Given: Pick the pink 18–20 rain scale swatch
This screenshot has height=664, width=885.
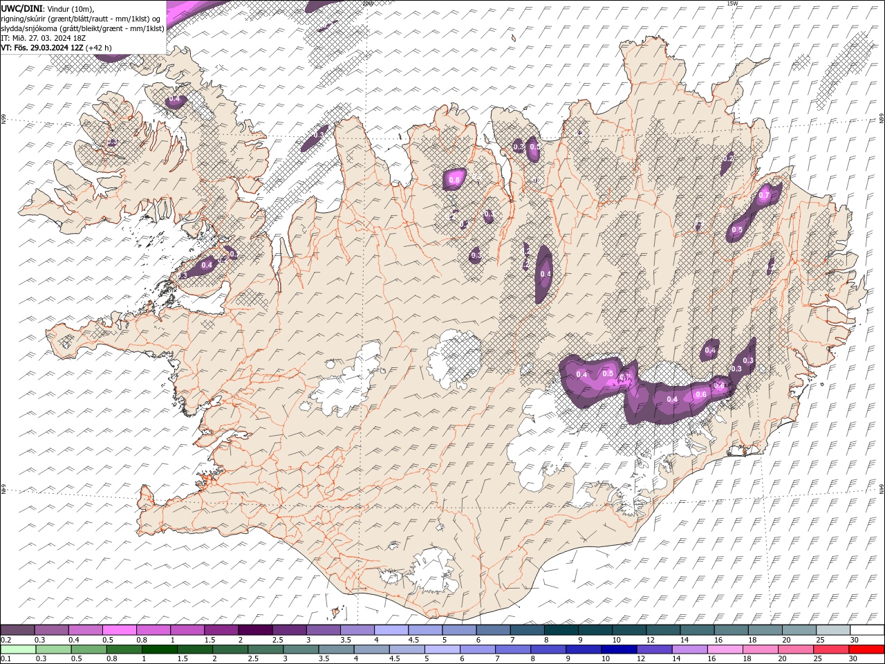Looking at the screenshot, I should coord(761,649).
